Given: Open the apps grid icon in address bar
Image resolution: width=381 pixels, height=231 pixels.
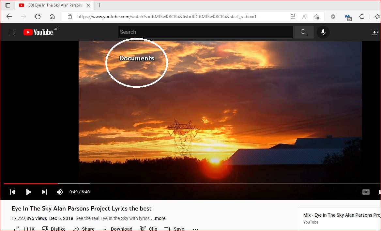Looking at the screenshot, I should [293, 17].
